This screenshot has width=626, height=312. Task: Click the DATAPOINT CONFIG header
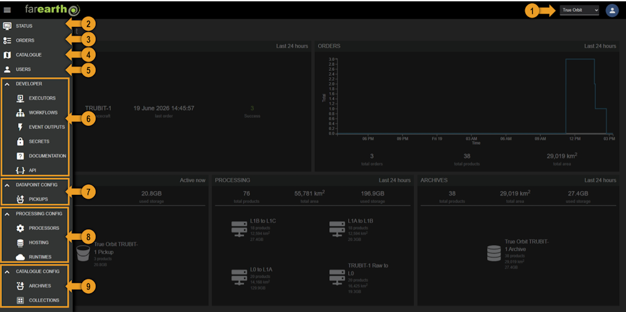coord(37,185)
